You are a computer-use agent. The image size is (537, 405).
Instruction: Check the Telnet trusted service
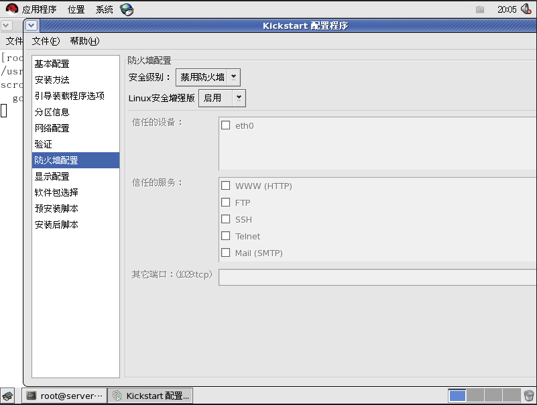(226, 236)
